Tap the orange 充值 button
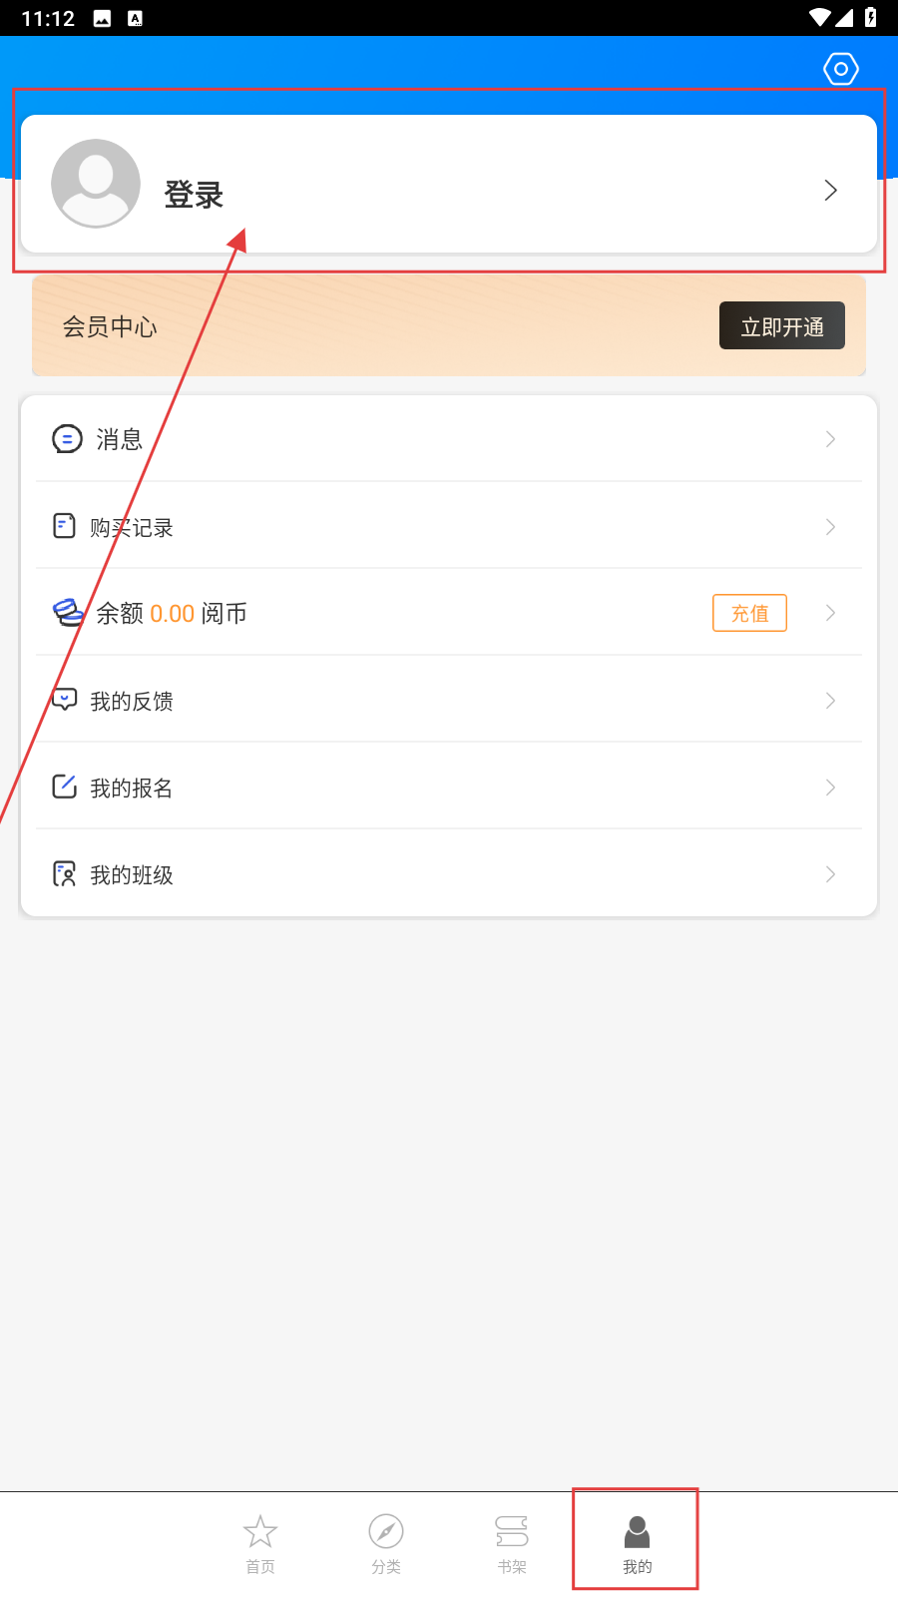The width and height of the screenshot is (898, 1597). [749, 613]
